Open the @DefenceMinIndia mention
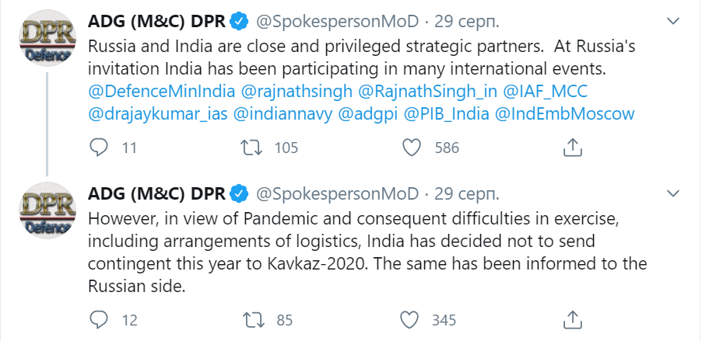This screenshot has height=341, width=702. [162, 91]
